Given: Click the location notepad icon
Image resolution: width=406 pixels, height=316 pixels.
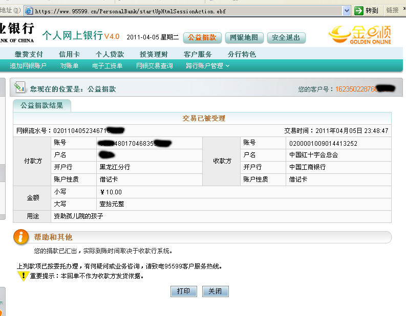Looking at the screenshot, I should coord(20,88).
